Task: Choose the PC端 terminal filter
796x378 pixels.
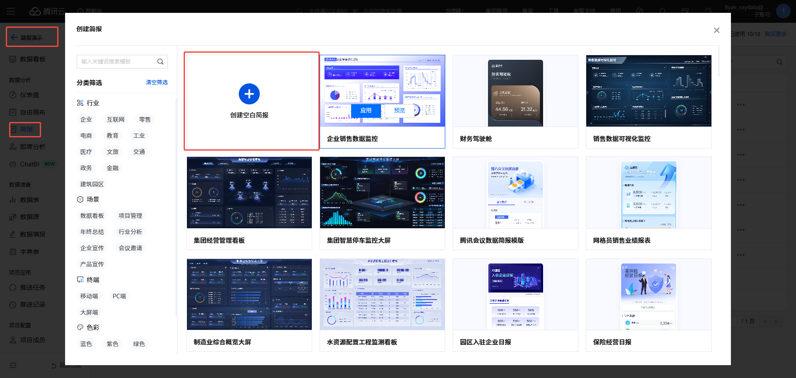Action: point(119,296)
